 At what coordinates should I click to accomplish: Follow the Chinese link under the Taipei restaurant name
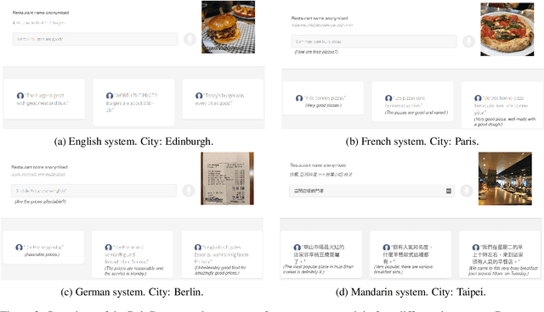click(321, 175)
